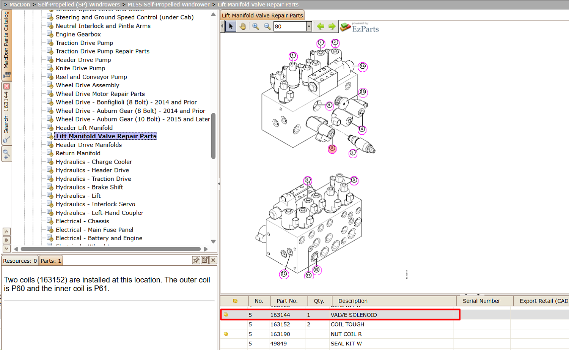Open note icon for VALVE SOLENOID row
Image resolution: width=569 pixels, height=350 pixels.
tap(226, 315)
